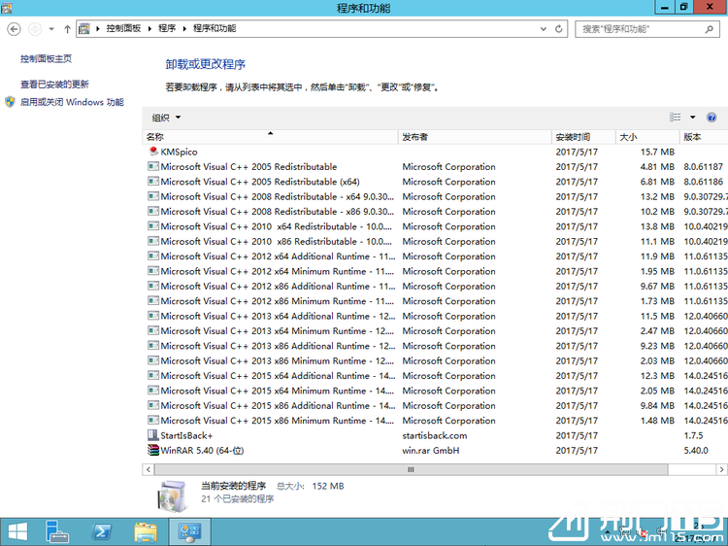Select Microsoft Visual C++ 2005 Redistributable entry

(435, 166)
